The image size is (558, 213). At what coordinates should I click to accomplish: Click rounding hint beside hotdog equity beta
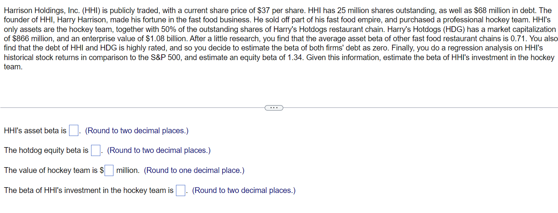point(159,150)
